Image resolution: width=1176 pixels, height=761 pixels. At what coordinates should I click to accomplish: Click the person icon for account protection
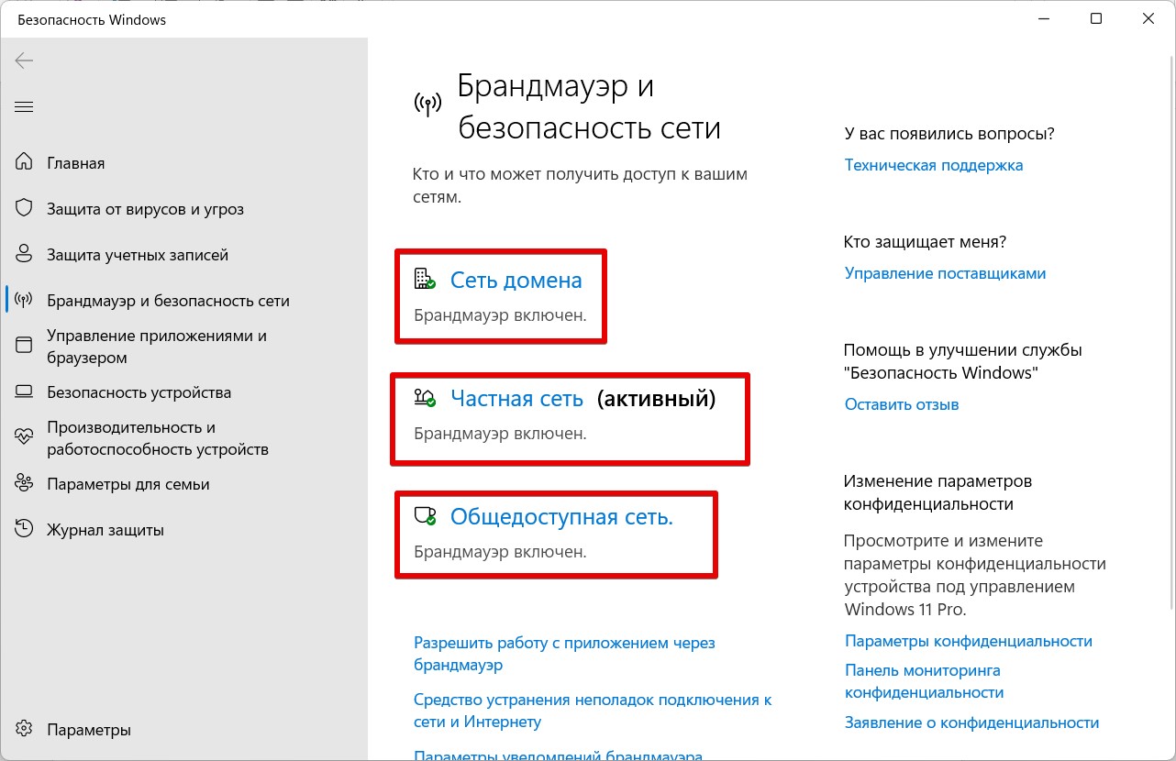(x=25, y=254)
